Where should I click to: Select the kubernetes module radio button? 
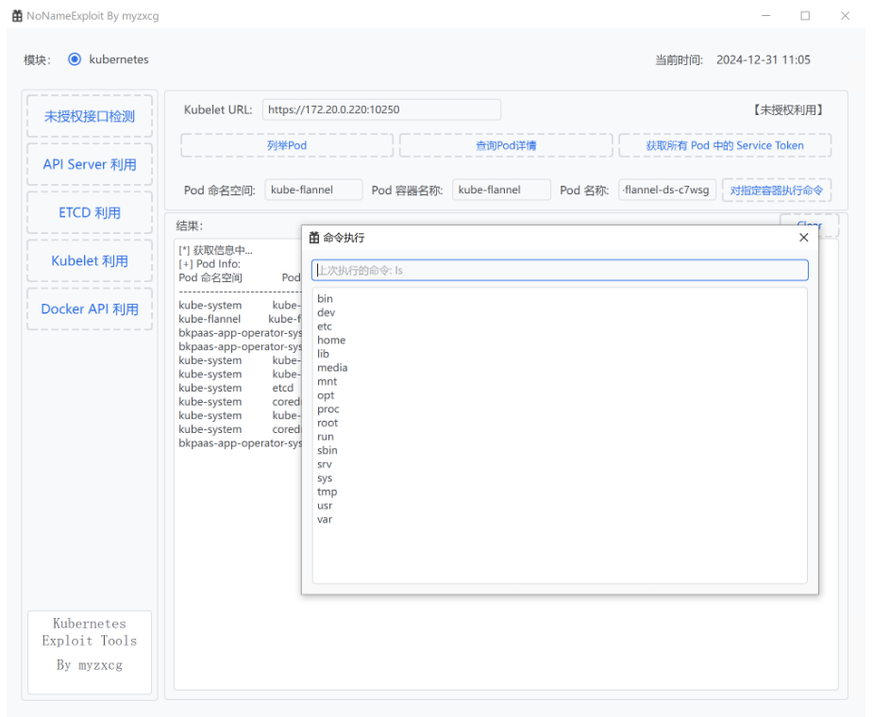(75, 59)
